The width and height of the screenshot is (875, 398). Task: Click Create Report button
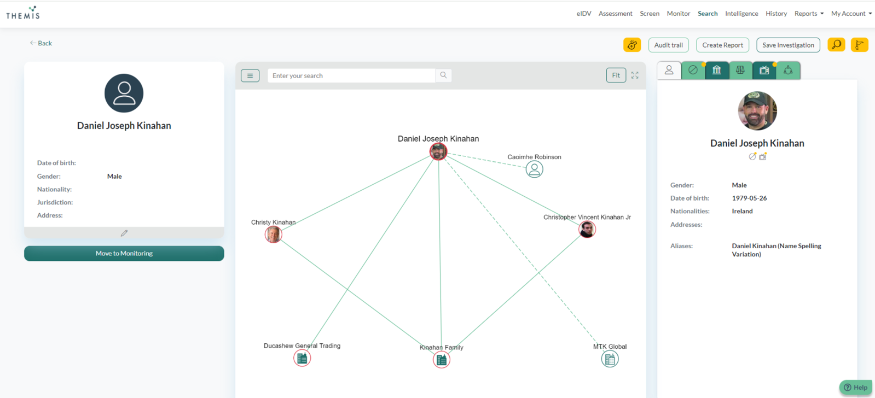click(x=722, y=45)
